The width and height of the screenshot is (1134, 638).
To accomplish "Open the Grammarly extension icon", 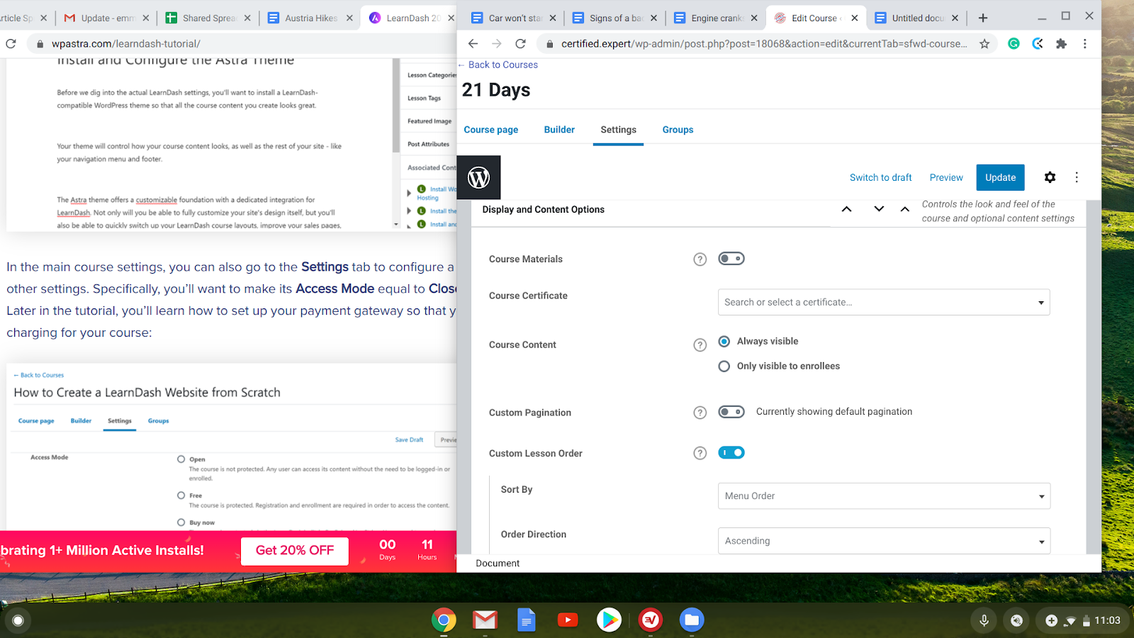I will 1014,44.
